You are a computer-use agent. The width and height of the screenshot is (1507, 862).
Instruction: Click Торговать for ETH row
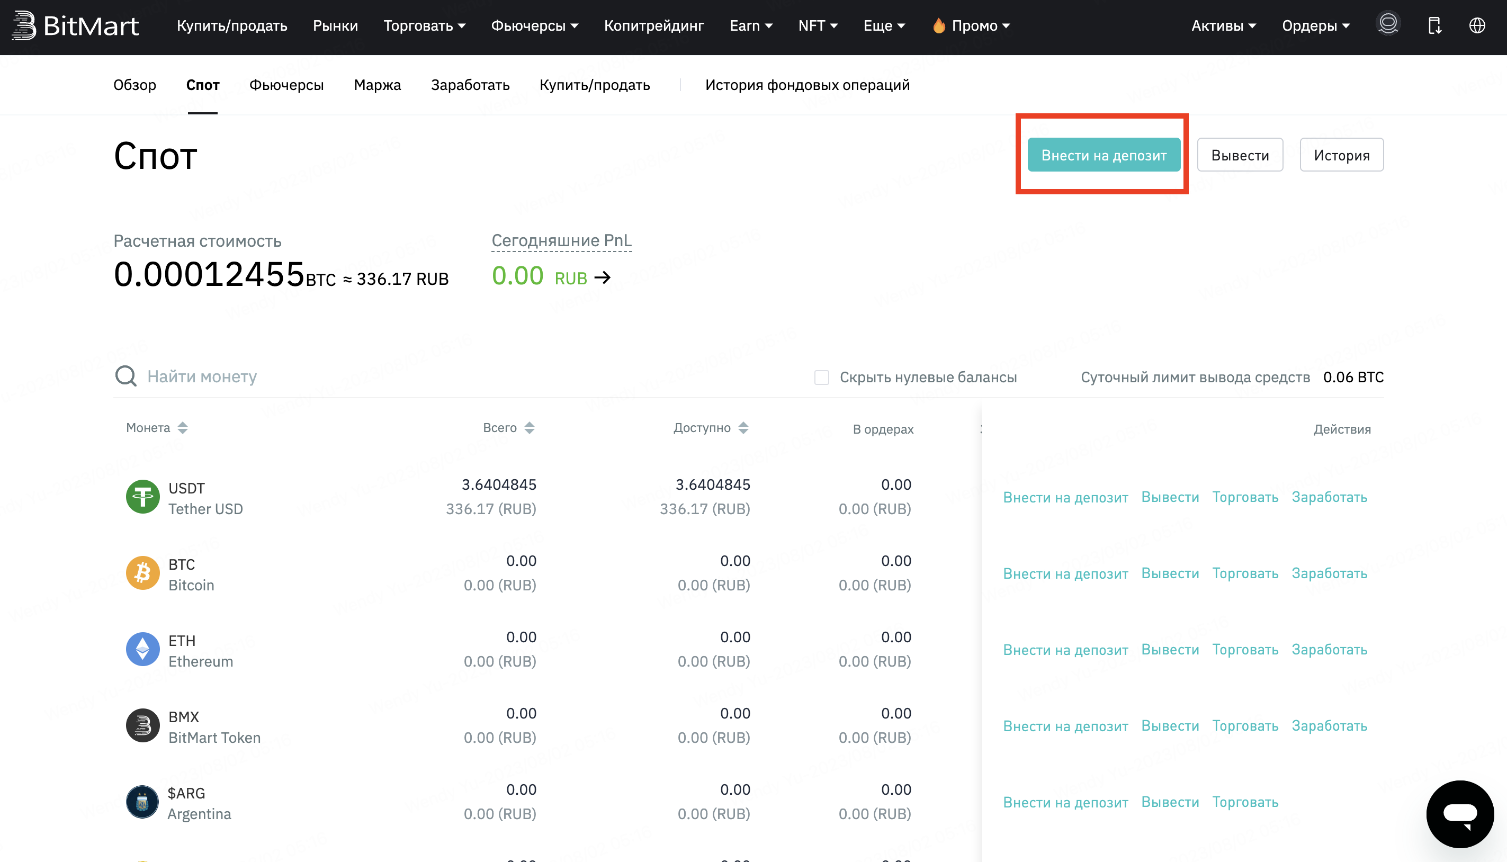(x=1245, y=650)
